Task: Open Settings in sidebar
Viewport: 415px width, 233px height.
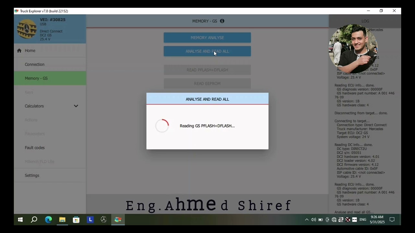Action: click(x=50, y=175)
